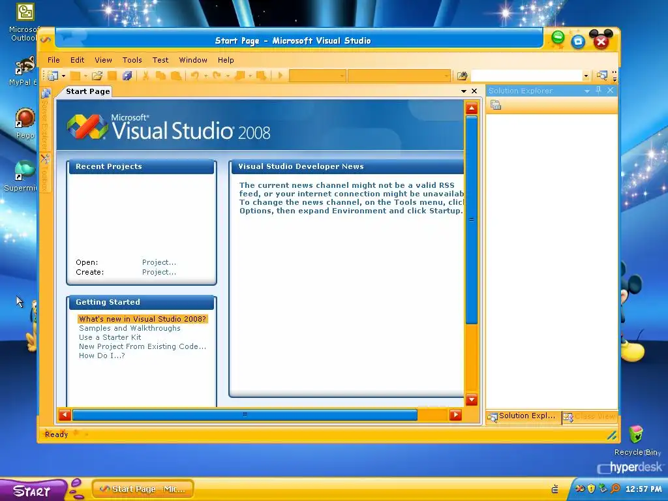This screenshot has width=668, height=501.
Task: Click the Copy toolbar icon
Action: pyautogui.click(x=160, y=76)
